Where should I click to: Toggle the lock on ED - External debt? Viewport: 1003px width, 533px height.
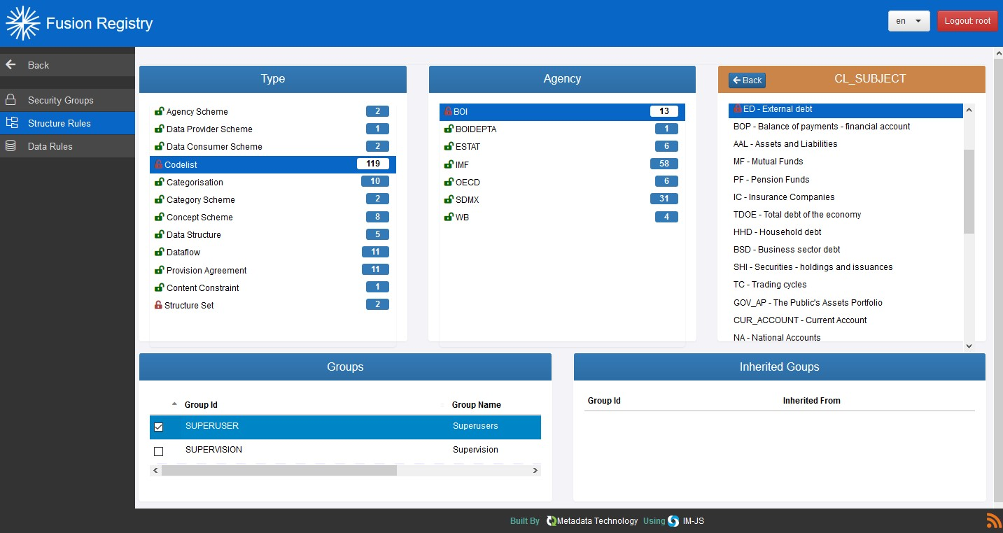click(x=737, y=109)
